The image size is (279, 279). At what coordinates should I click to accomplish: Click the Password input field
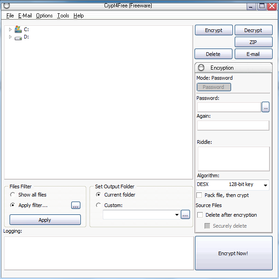coord(229,107)
